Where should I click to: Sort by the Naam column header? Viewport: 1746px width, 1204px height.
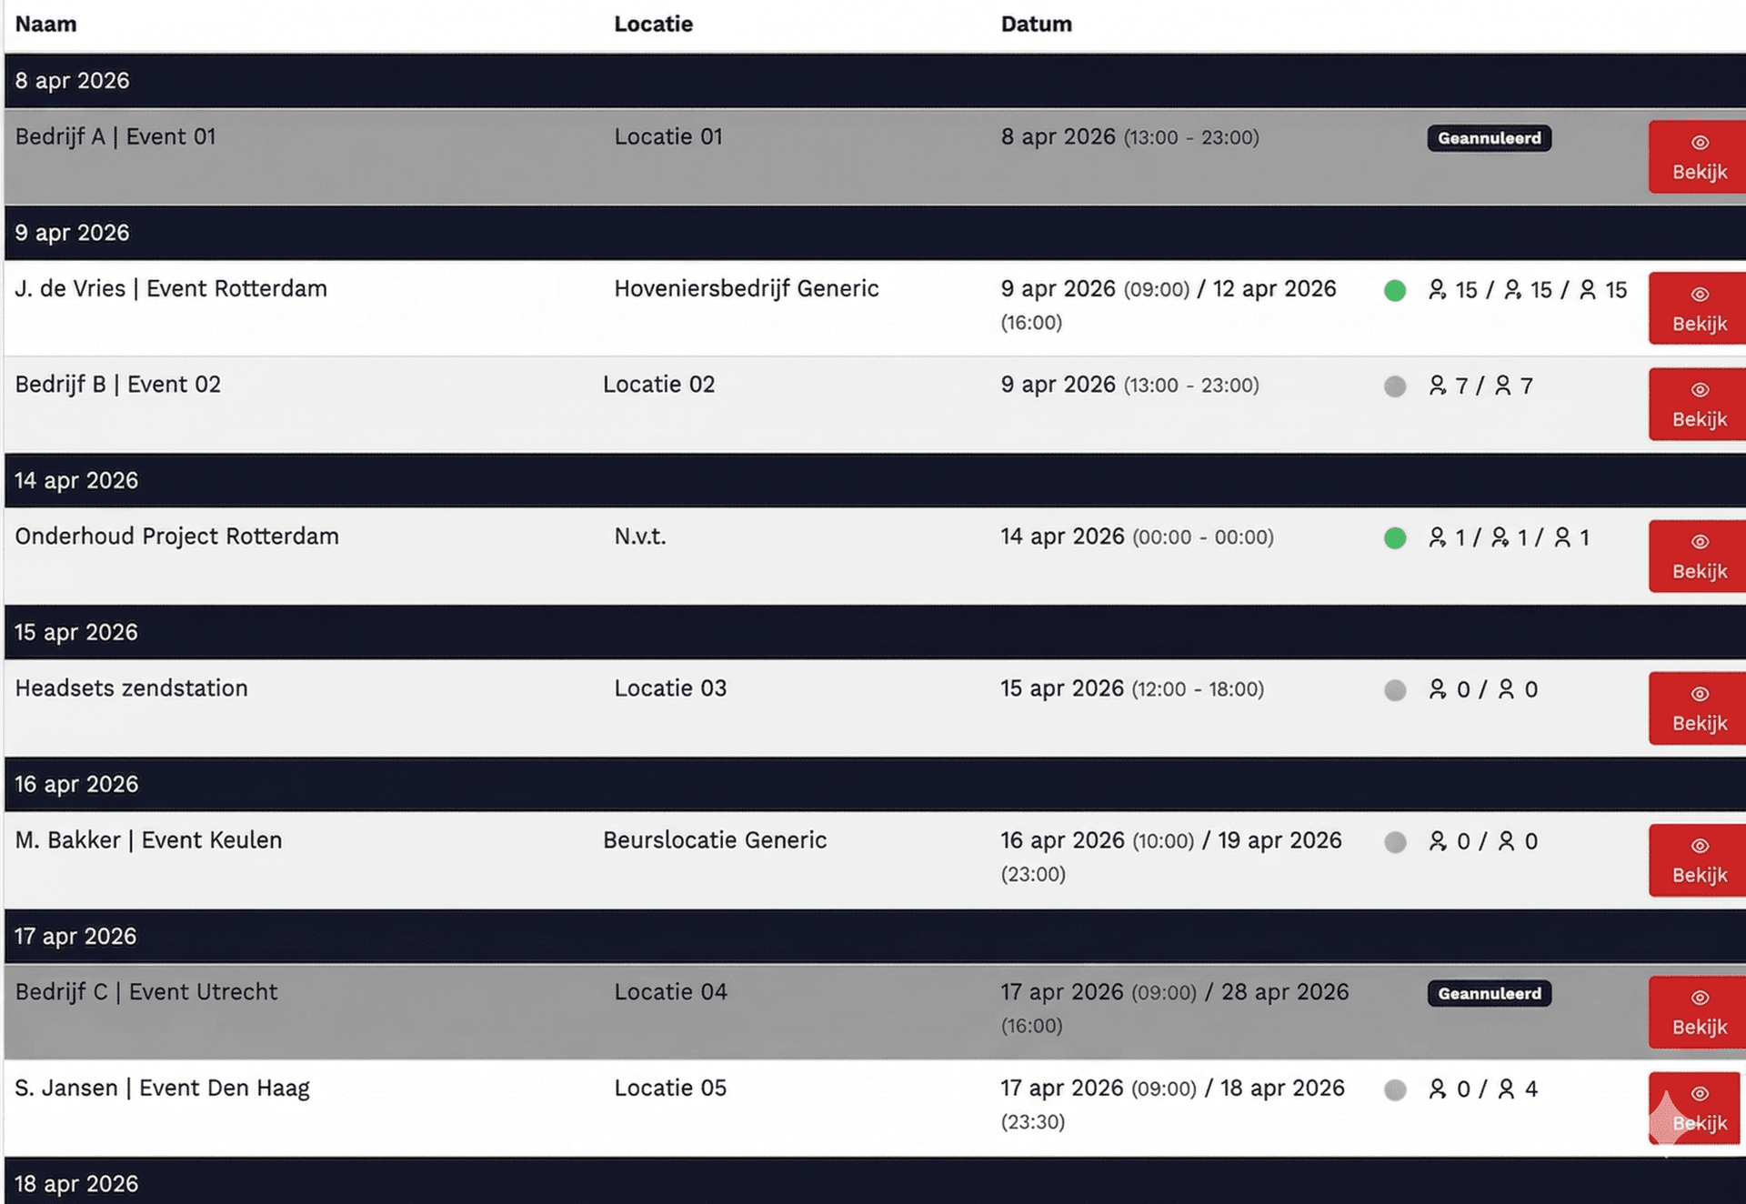point(45,25)
